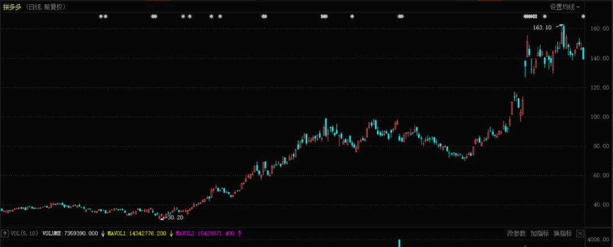This screenshot has width=613, height=247.
Task: Click the 163.10 high price label
Action: point(542,28)
